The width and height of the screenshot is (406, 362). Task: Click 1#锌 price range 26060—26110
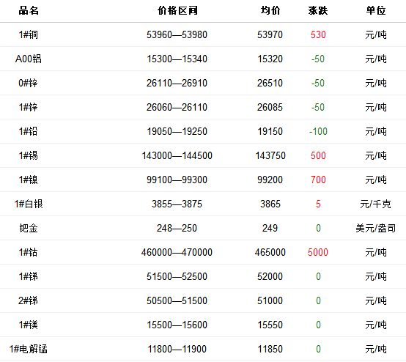tap(177, 107)
